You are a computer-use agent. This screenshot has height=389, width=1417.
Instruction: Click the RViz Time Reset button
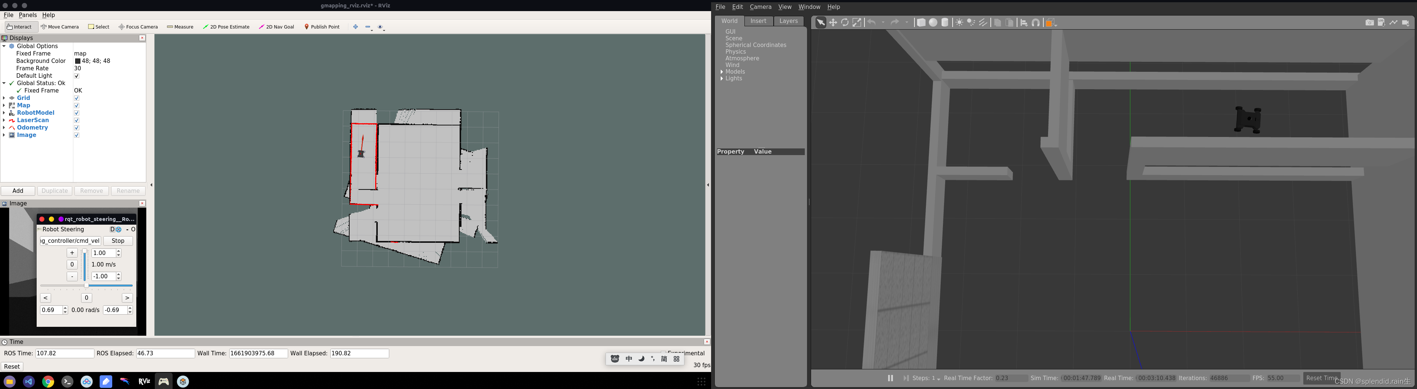(x=11, y=366)
